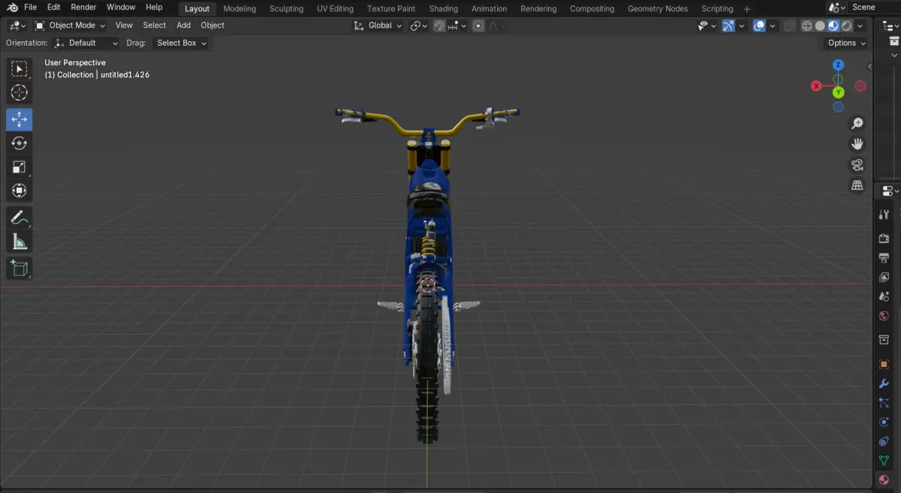Viewport: 901px width, 493px height.
Task: Open the World properties red globe icon
Action: [884, 316]
